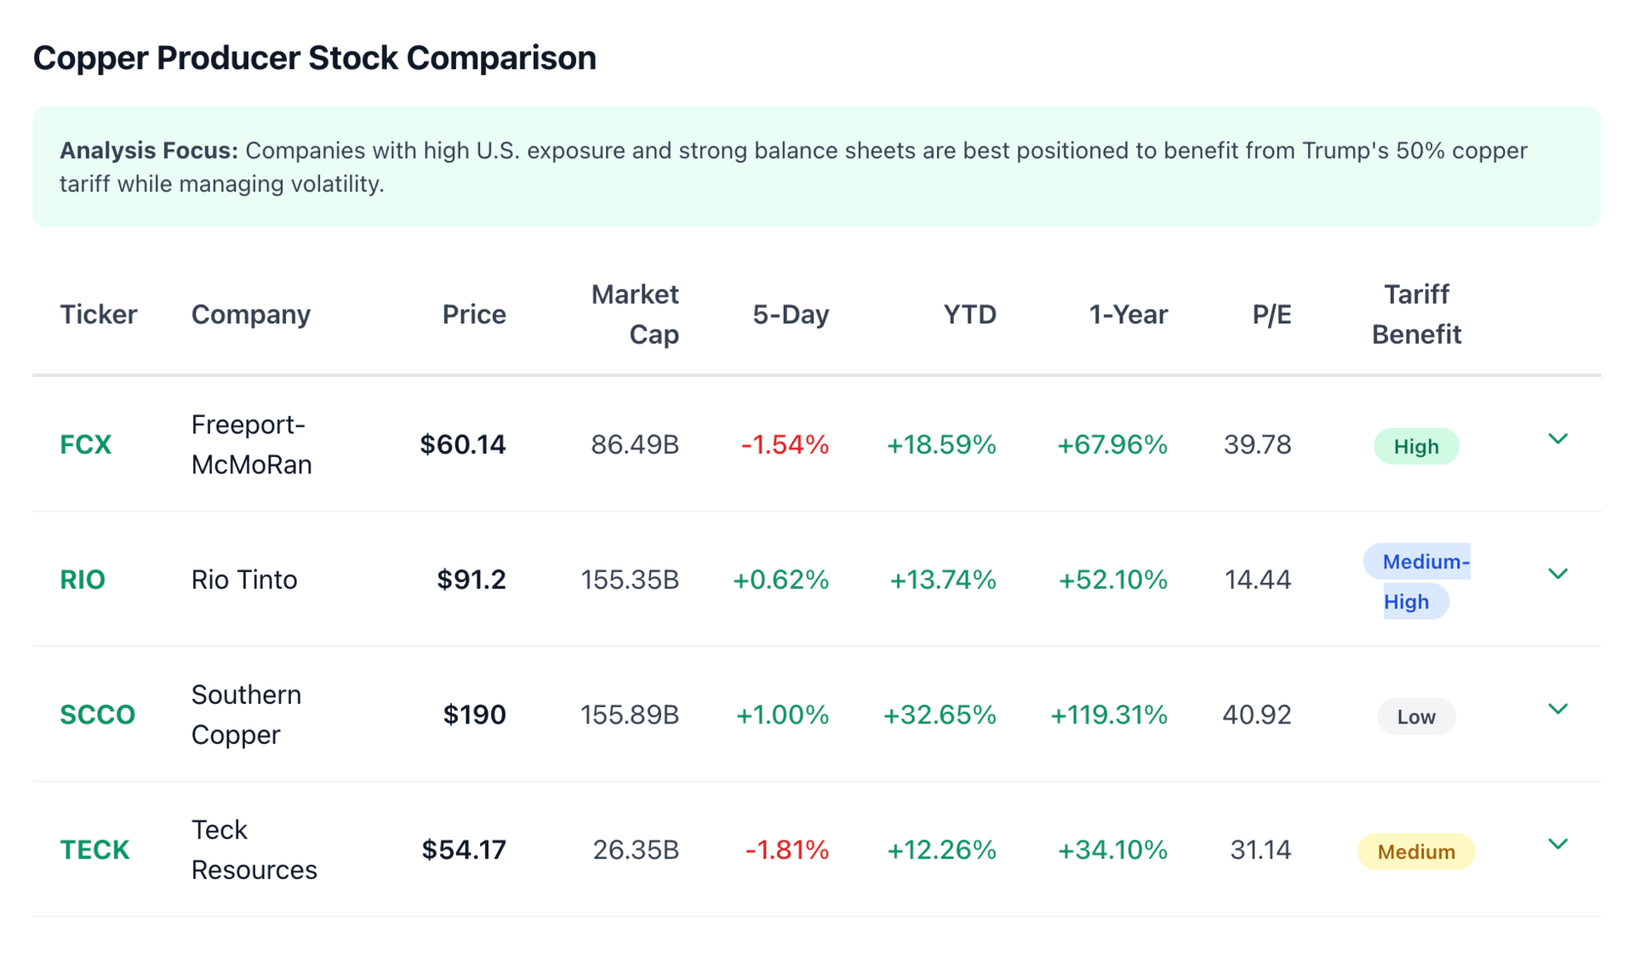1634x954 pixels.
Task: Click the Medium-High tariff benefit badge
Action: click(1416, 581)
